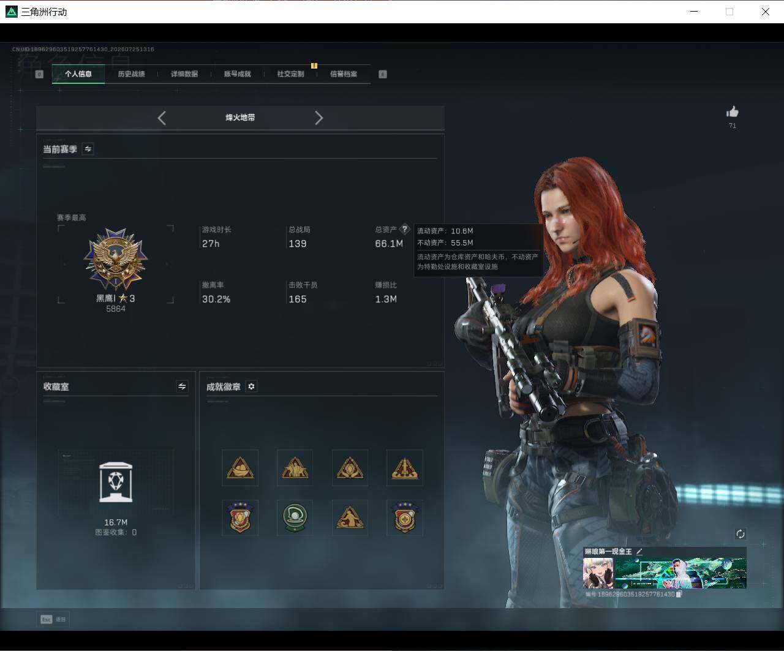Toggle the 收藏室 swap arrows switch

(182, 386)
